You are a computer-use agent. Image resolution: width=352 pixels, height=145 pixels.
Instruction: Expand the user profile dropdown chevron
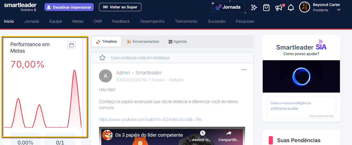tap(339, 10)
